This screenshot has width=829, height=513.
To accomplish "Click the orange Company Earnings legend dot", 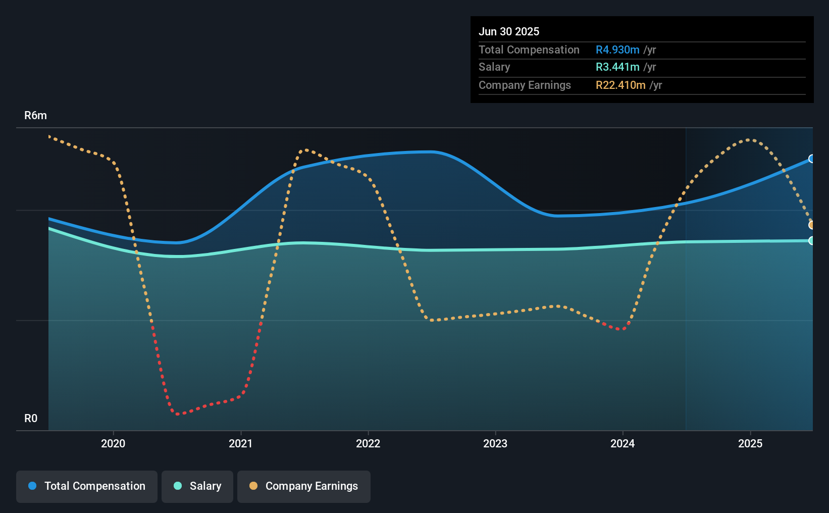I will tap(253, 486).
